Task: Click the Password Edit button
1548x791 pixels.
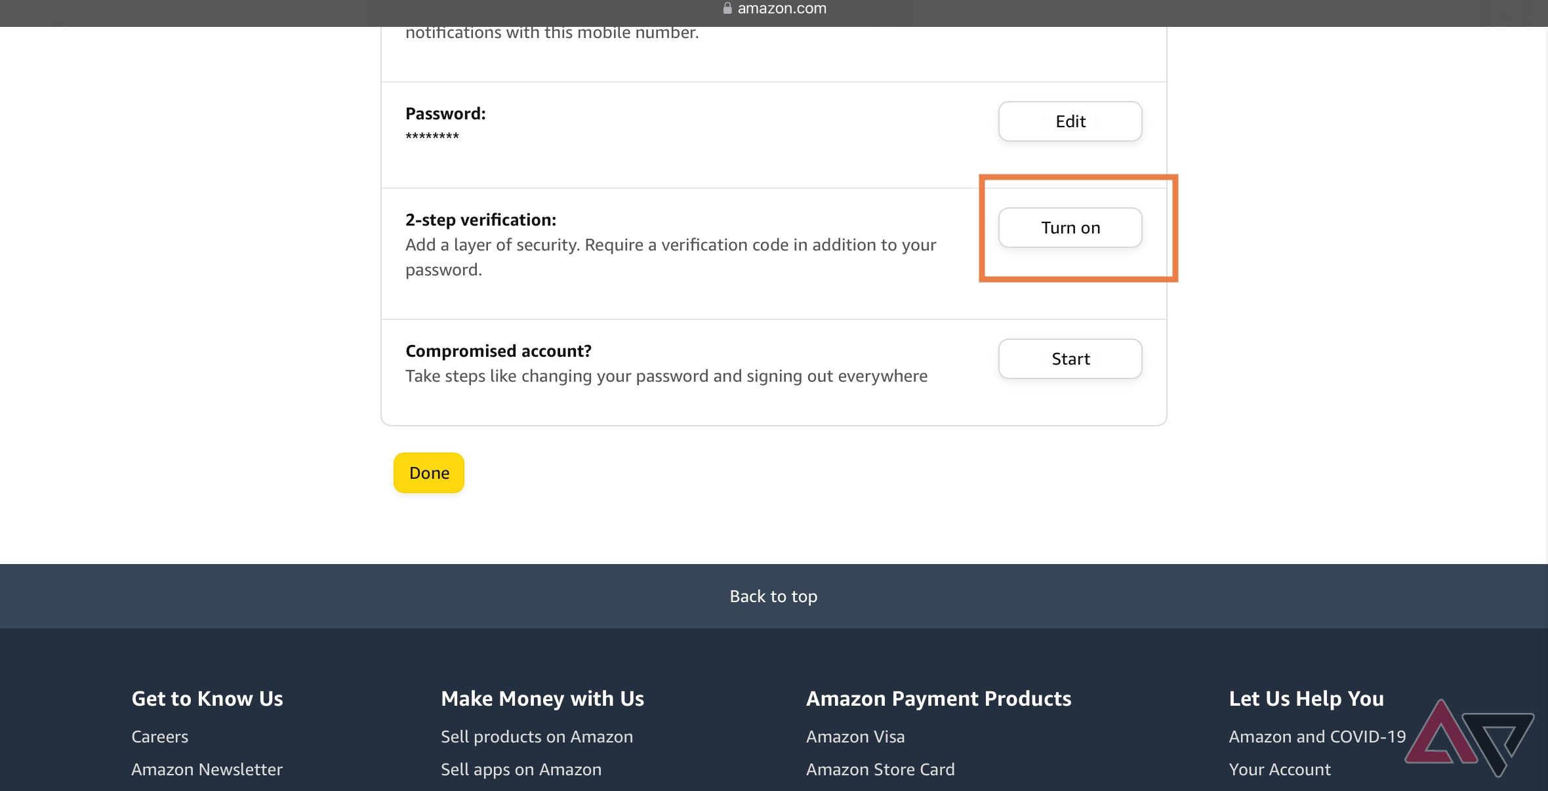Action: pos(1069,120)
